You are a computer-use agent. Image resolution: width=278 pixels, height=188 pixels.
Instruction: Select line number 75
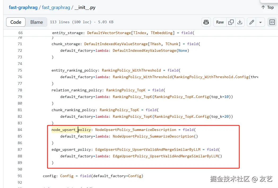tap(20, 70)
